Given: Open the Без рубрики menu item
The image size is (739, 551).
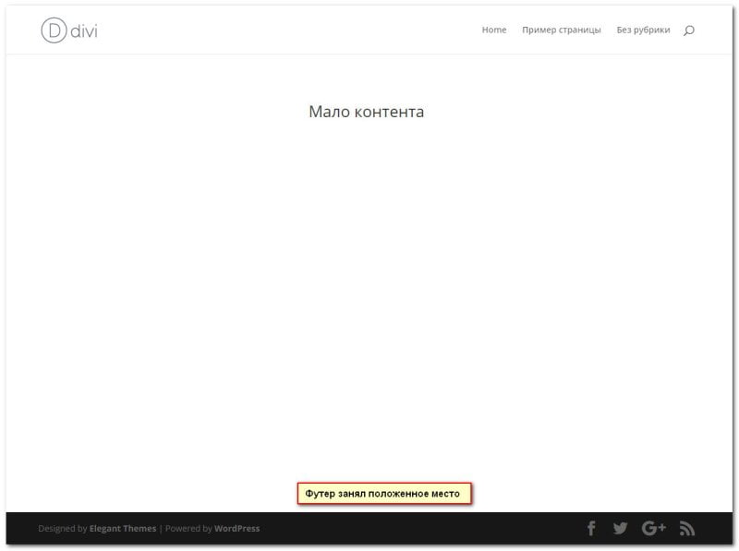Looking at the screenshot, I should [x=643, y=30].
